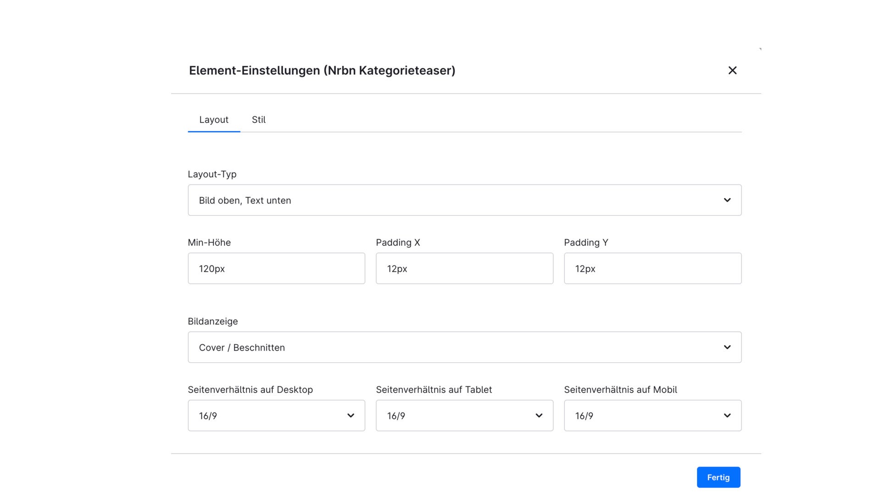Click the Tablet aspect ratio chevron arrow

pos(539,416)
